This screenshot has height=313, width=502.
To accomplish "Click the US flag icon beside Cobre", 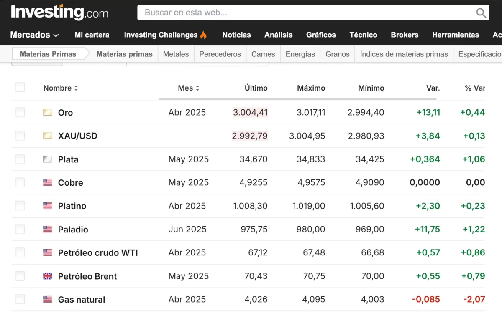I will [48, 182].
